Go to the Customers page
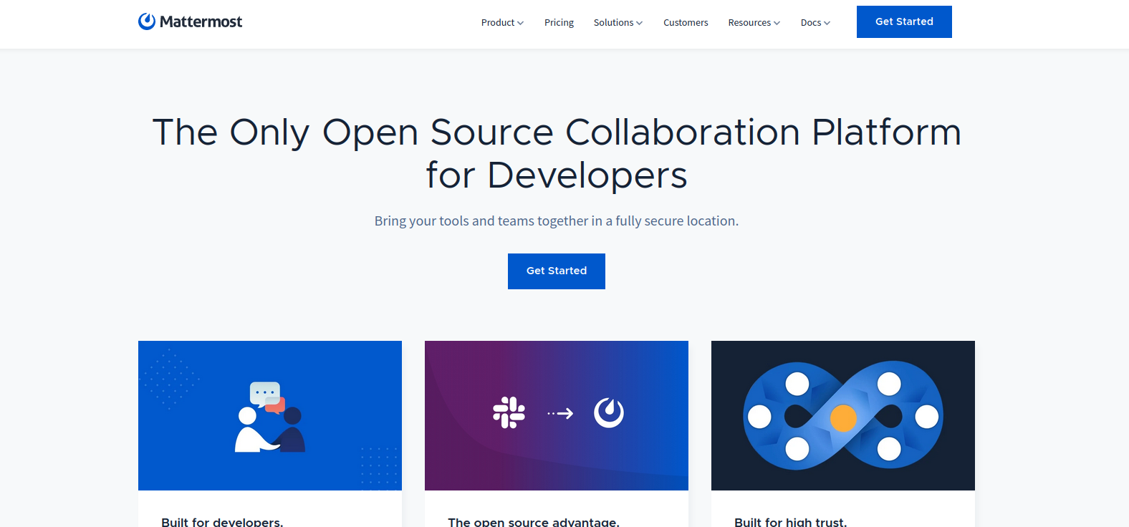The height and width of the screenshot is (527, 1129). tap(686, 23)
